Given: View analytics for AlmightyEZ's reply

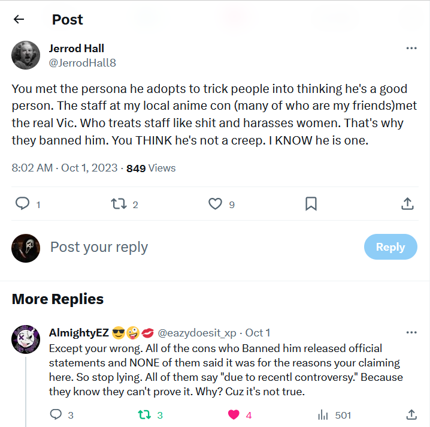Looking at the screenshot, I should coord(323,414).
